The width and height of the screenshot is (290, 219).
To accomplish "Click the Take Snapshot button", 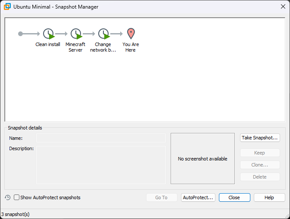I will (x=260, y=138).
